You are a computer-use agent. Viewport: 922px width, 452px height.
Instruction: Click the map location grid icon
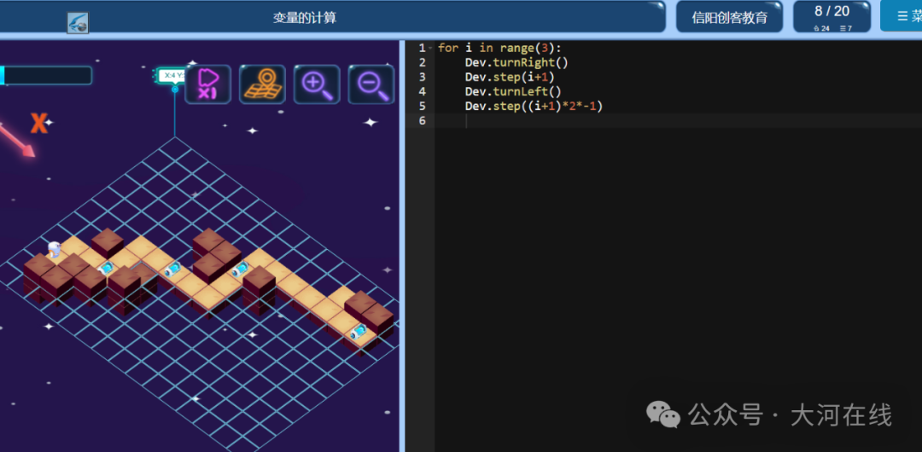click(262, 84)
